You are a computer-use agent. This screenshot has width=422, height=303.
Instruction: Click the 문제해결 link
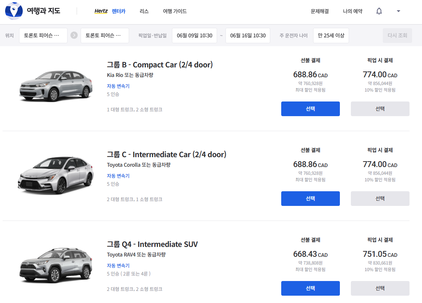[x=320, y=11]
